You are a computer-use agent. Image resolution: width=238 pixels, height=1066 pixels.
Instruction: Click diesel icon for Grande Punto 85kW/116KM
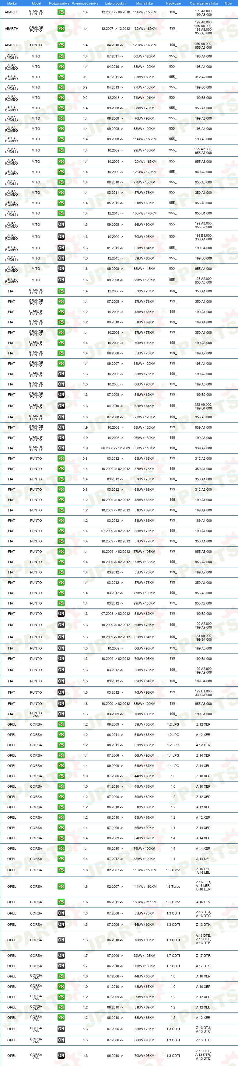point(61,448)
